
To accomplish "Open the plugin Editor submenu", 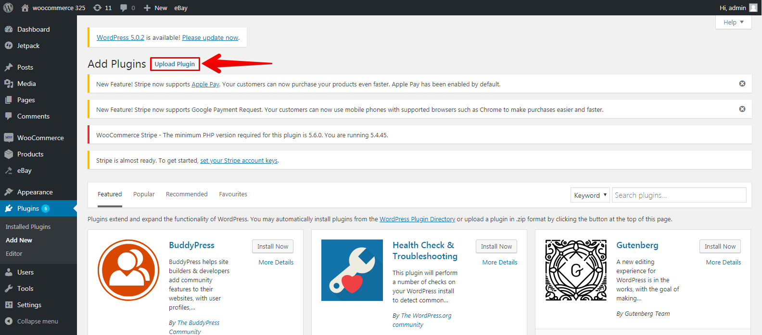I will 14,253.
